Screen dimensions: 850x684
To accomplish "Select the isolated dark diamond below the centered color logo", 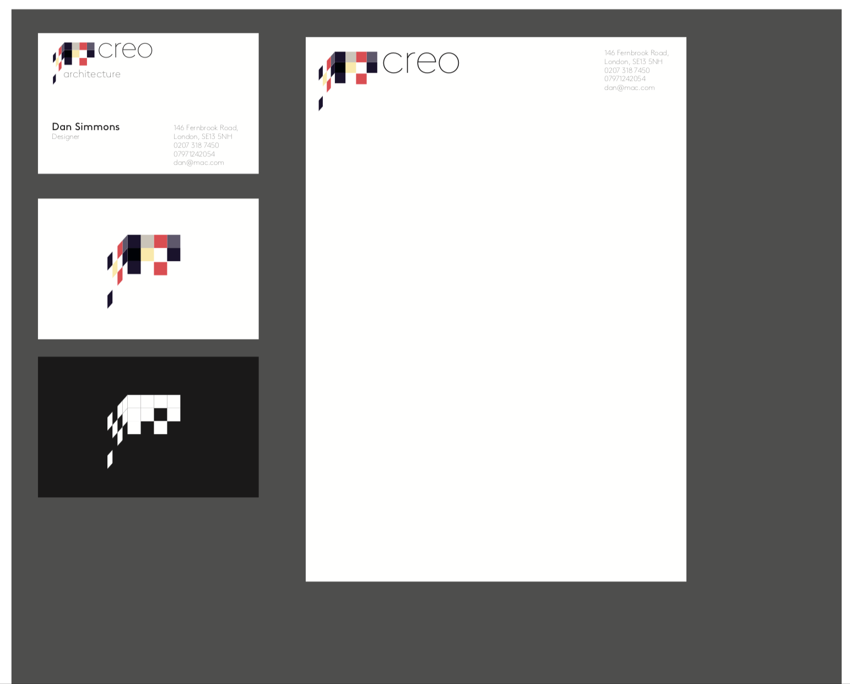I will pyautogui.click(x=110, y=299).
